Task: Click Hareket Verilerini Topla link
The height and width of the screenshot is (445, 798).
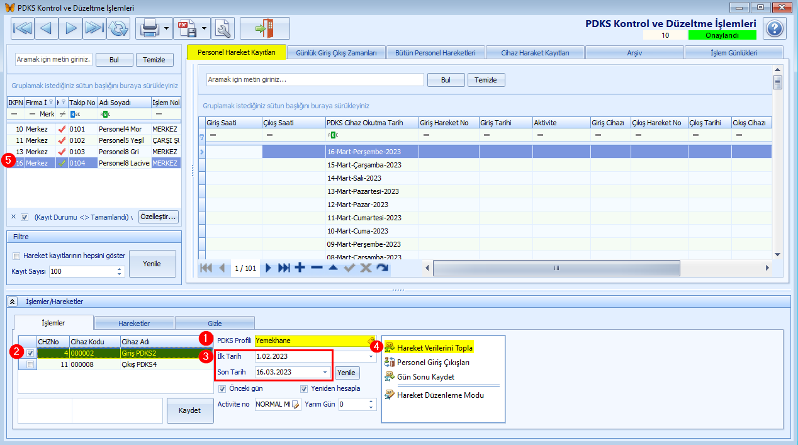Action: 435,347
